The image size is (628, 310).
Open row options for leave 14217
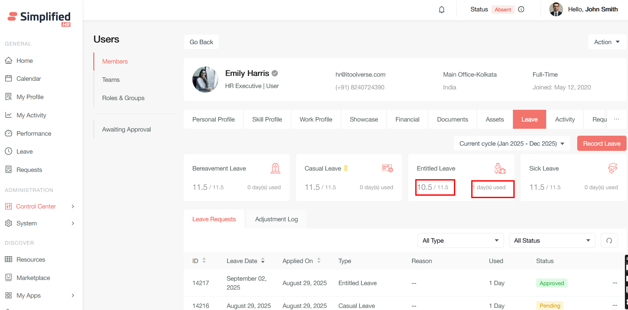615,283
